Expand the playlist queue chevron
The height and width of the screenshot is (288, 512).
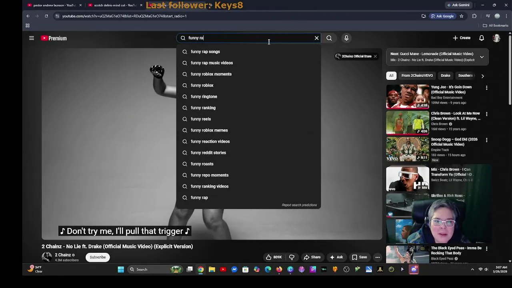[x=482, y=57]
